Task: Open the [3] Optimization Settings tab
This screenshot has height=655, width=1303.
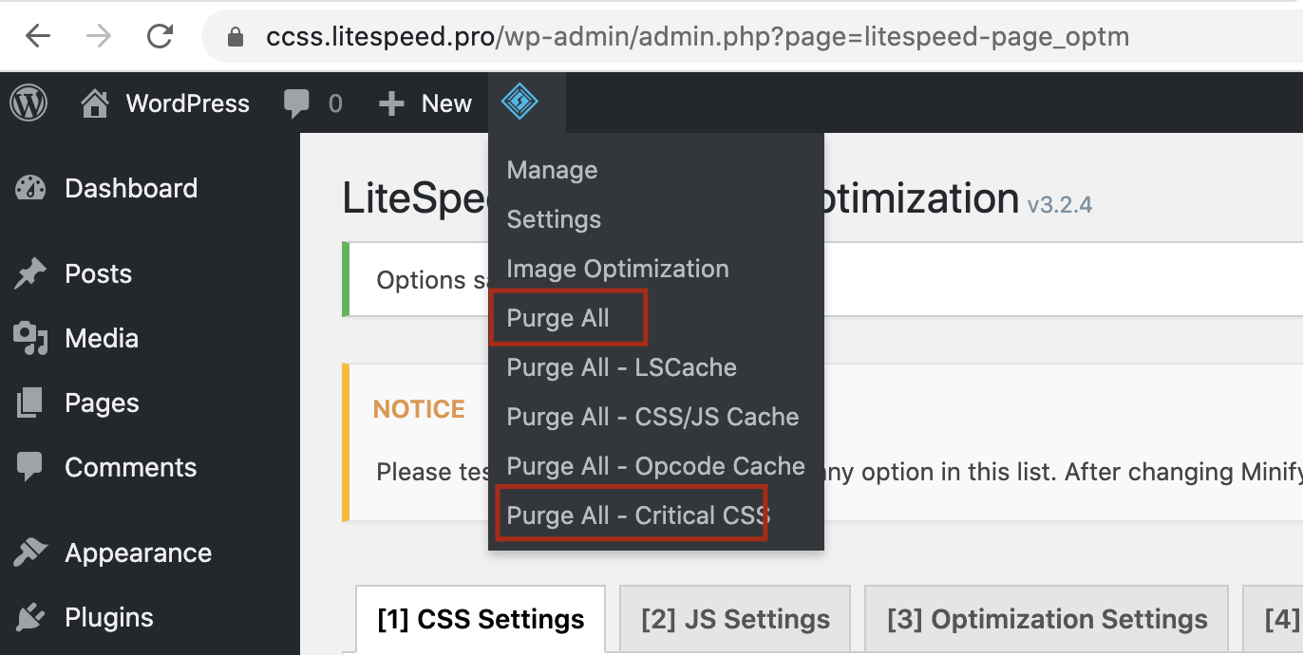Action: pos(1047,619)
